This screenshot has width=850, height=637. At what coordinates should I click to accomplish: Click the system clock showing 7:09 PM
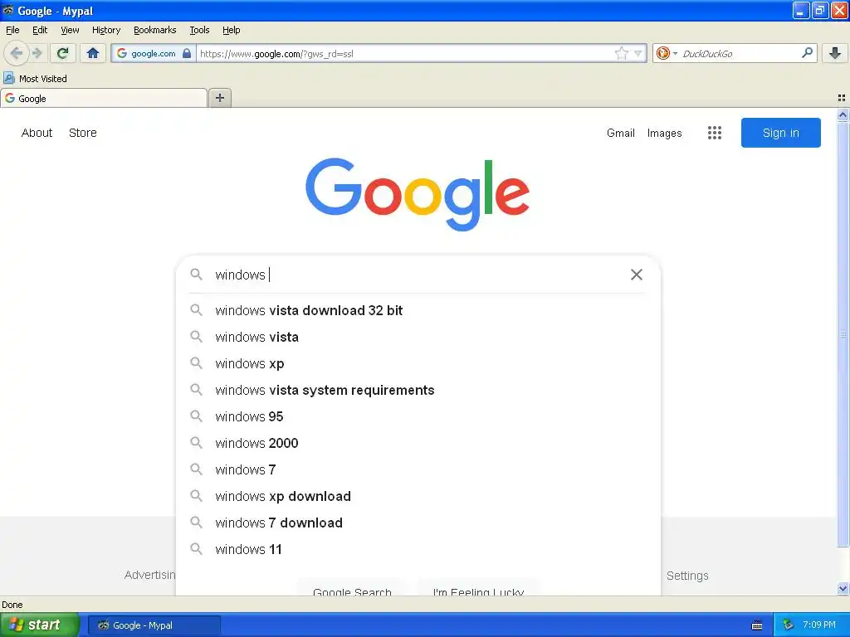click(819, 625)
